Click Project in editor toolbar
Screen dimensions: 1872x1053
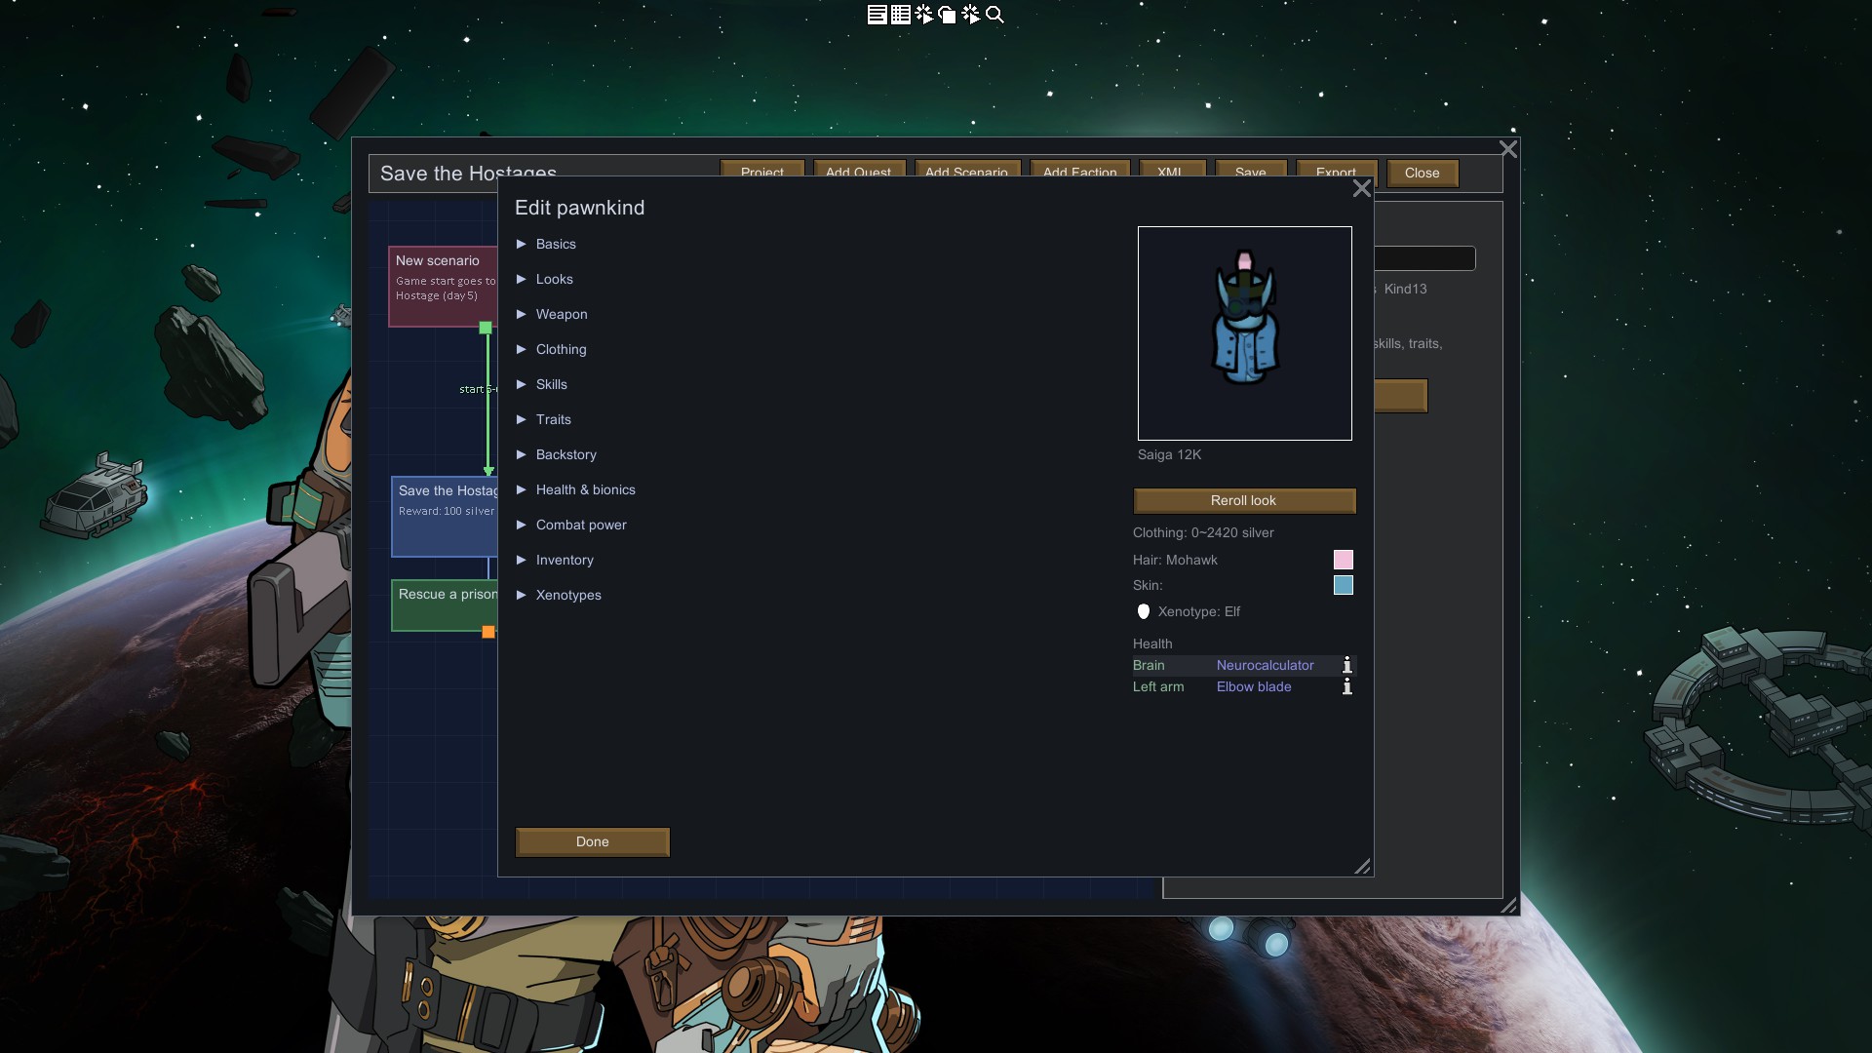pyautogui.click(x=761, y=170)
